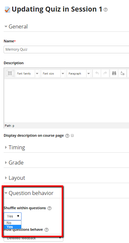Click the redo arrow in editor toolbar
The height and width of the screenshot is (243, 129).
point(105,73)
